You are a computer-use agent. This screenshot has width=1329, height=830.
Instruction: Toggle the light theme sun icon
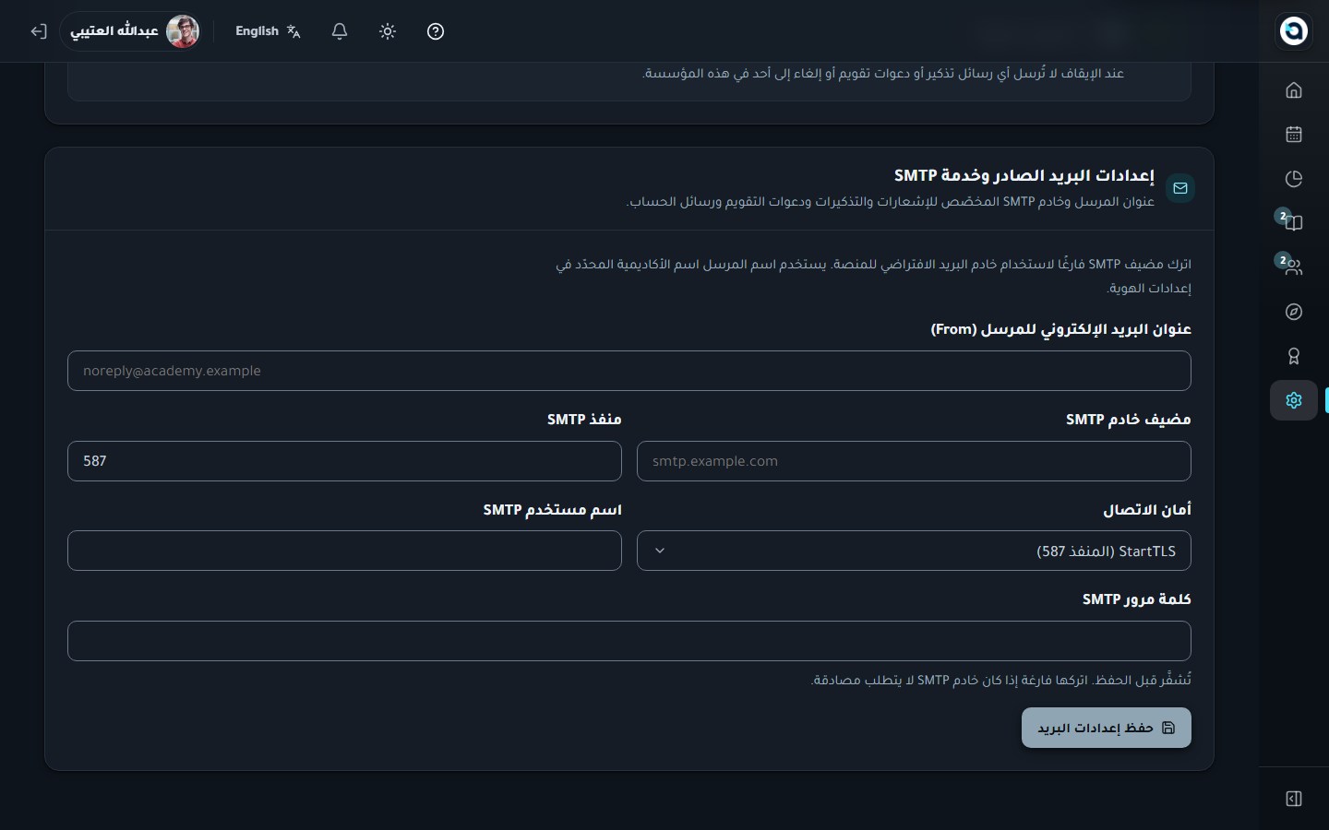[x=388, y=31]
